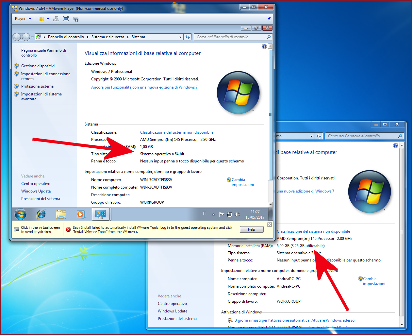Launch Internet Explorer from guest taskbar

click(x=41, y=214)
